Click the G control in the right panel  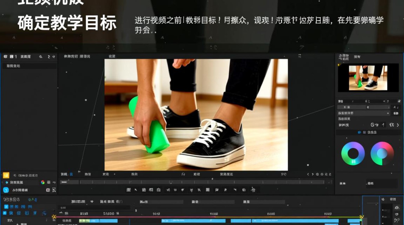pyautogui.click(x=373, y=125)
